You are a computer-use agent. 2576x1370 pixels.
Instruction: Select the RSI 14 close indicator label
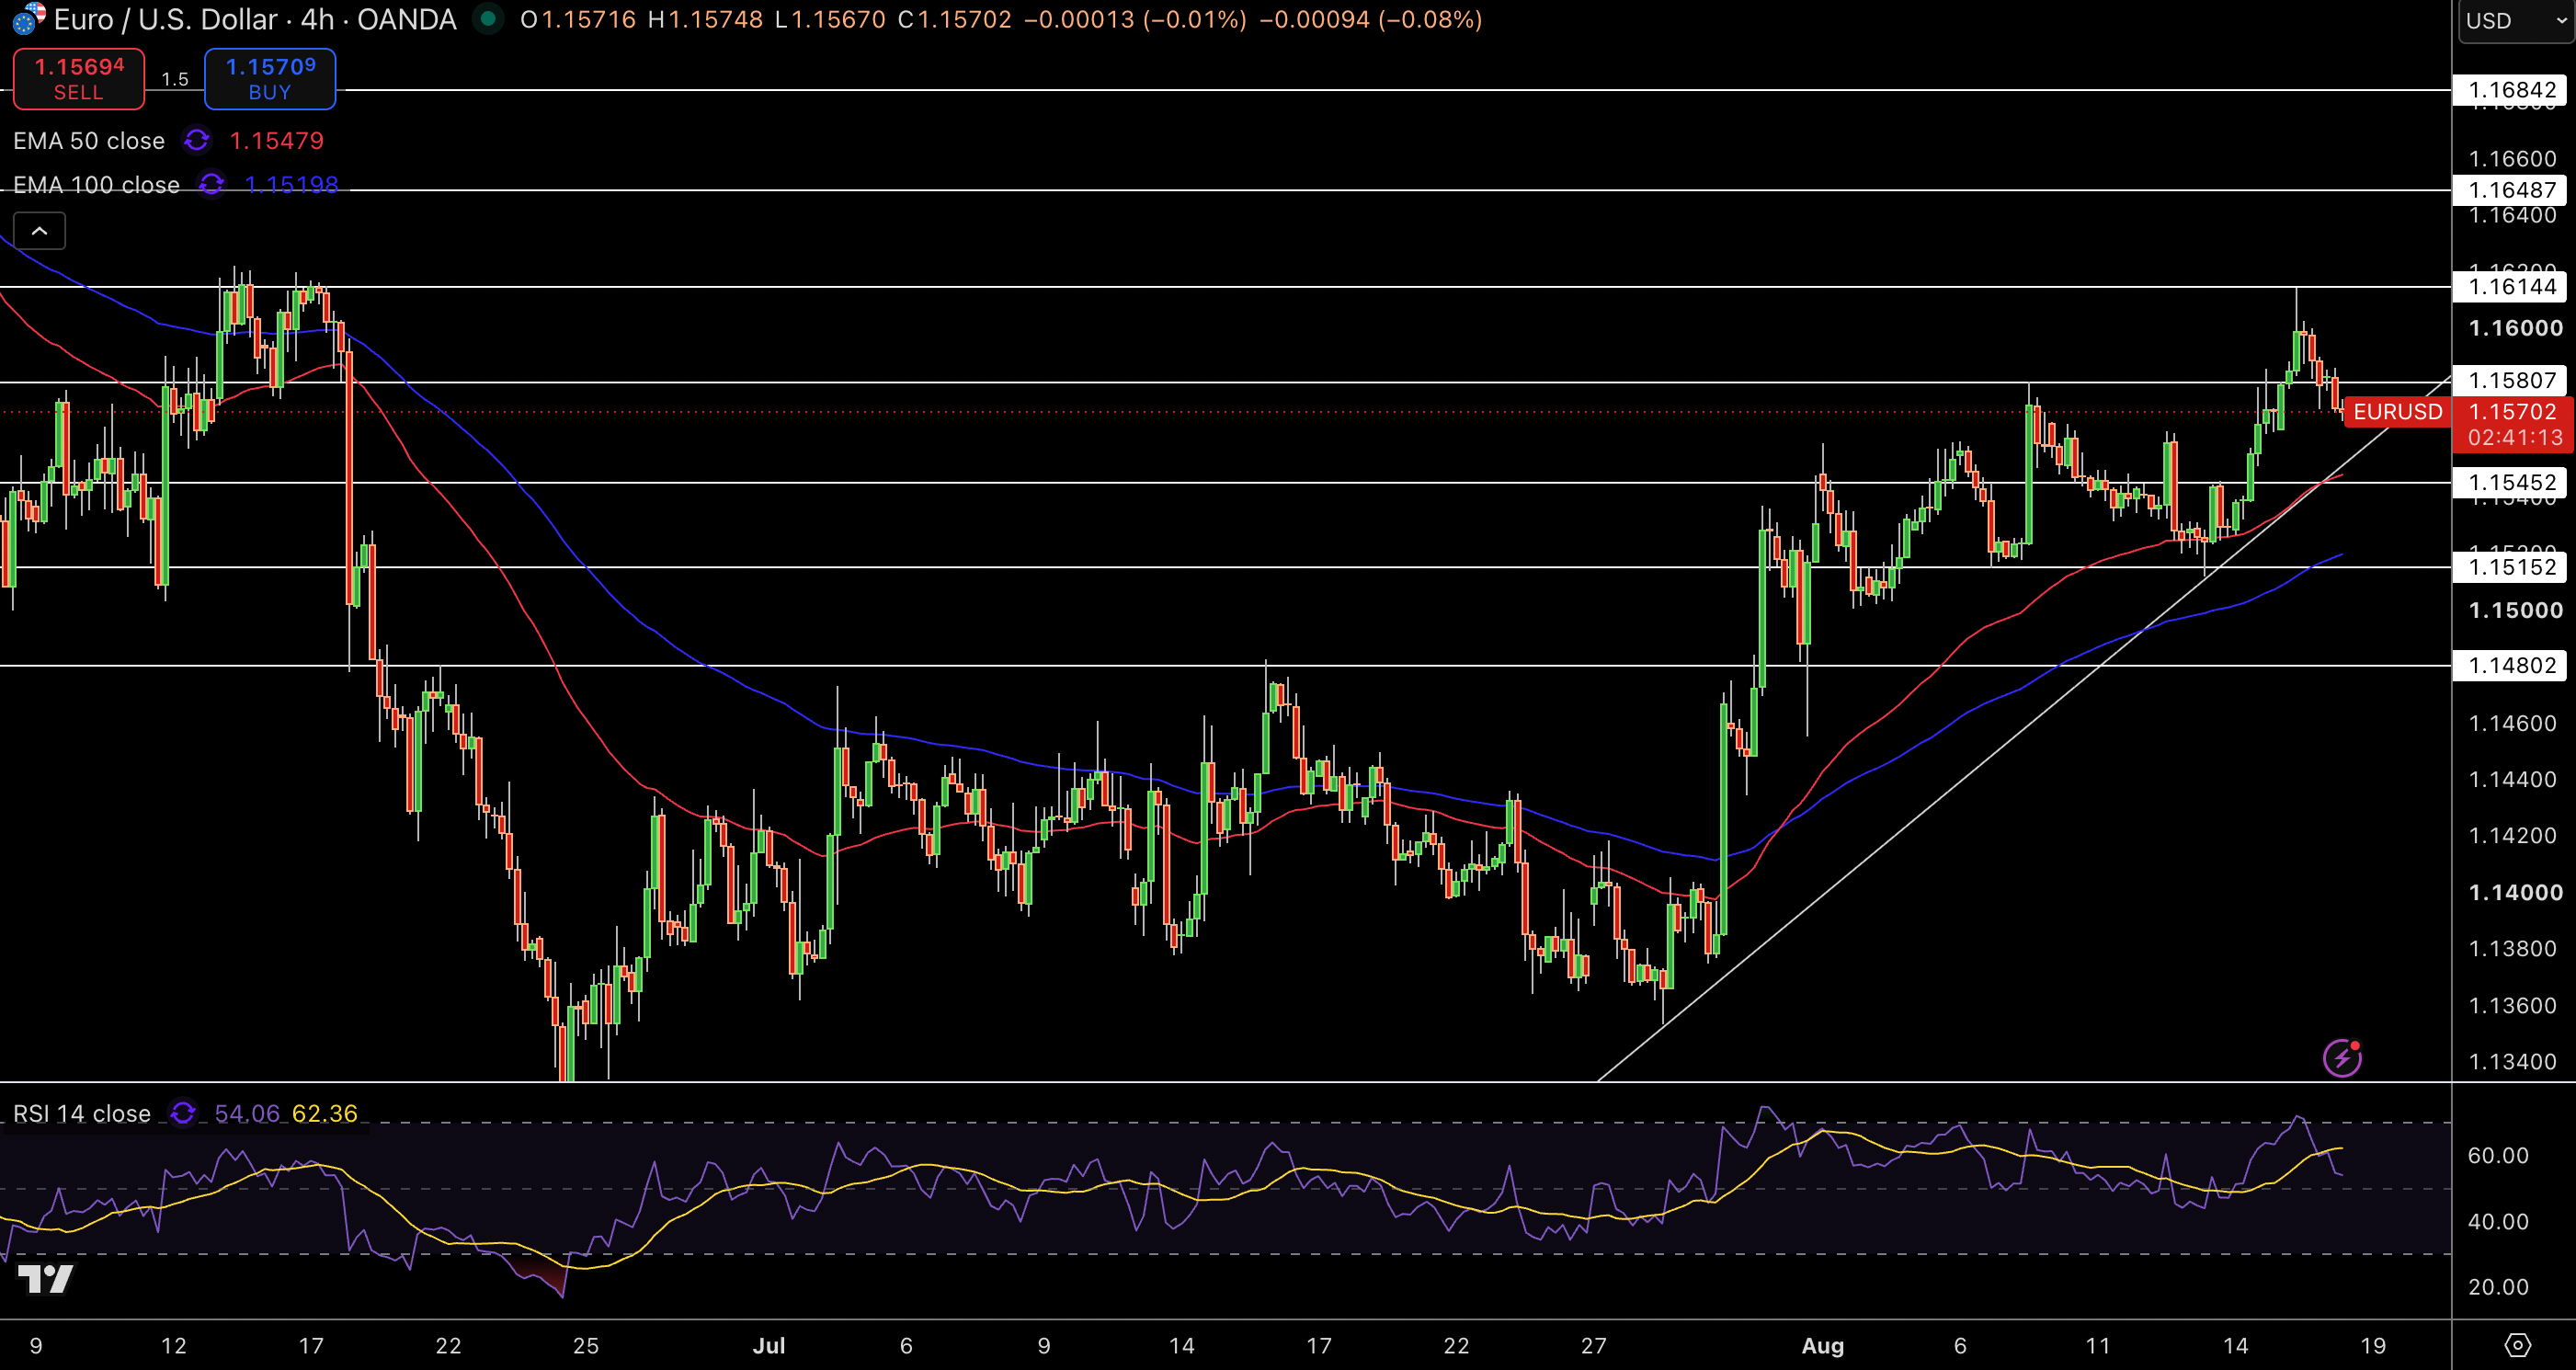pos(82,1113)
